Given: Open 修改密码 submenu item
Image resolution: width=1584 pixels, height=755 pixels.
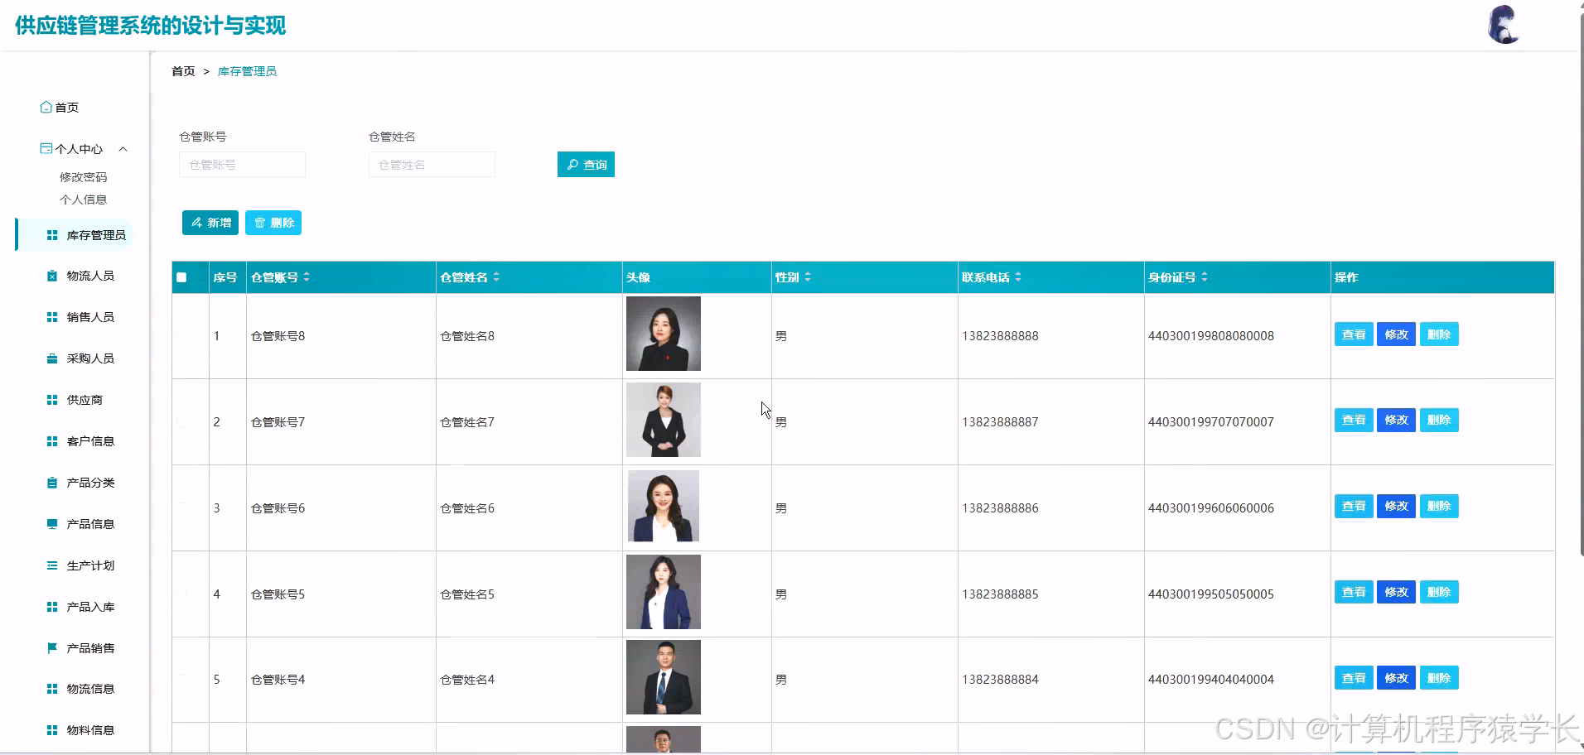Looking at the screenshot, I should [83, 177].
